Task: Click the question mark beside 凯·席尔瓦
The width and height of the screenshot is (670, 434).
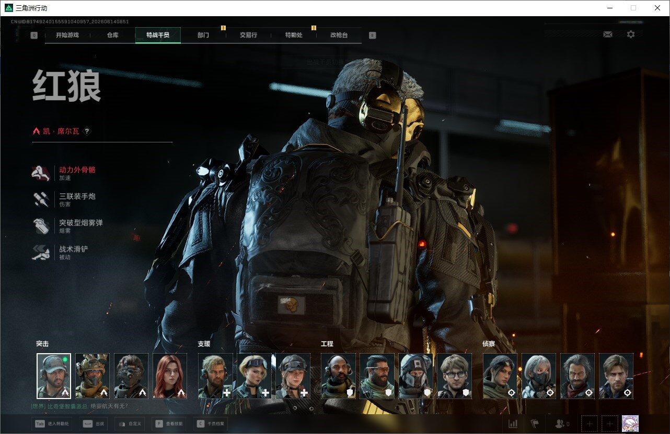Action: pos(87,131)
